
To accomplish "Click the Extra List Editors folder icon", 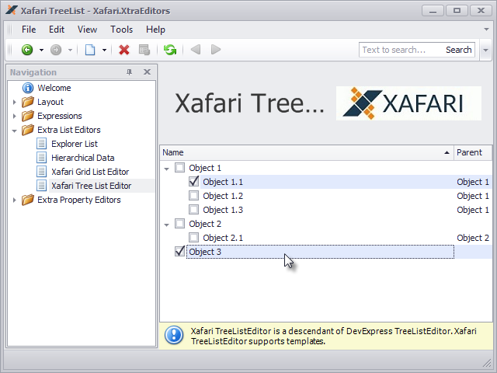I will (28, 130).
